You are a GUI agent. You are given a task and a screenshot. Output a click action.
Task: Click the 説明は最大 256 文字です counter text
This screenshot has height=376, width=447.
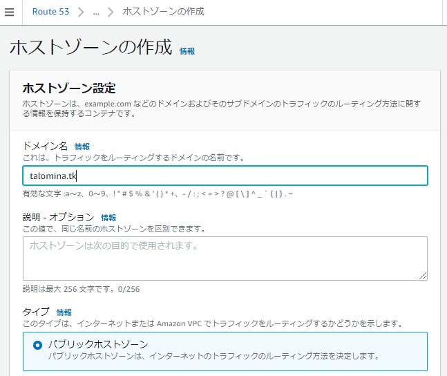point(82,289)
